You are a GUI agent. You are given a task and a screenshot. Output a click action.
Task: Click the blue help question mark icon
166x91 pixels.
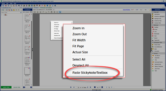[47, 5]
